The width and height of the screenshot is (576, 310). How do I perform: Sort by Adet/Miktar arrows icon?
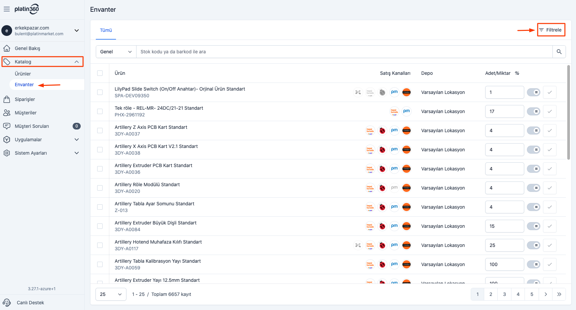517,73
